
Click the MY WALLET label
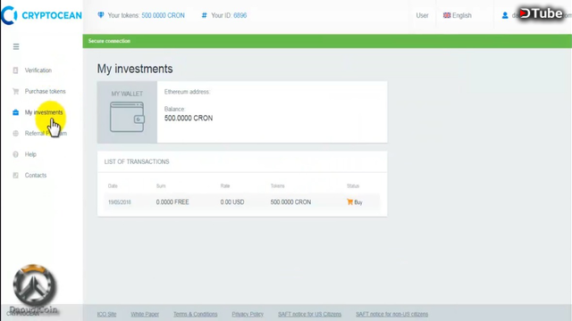tap(127, 94)
